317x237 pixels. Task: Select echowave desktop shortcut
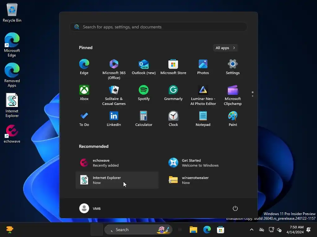click(x=12, y=134)
